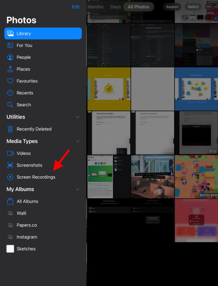Click the Search magnifier icon
The width and height of the screenshot is (218, 286).
10,105
